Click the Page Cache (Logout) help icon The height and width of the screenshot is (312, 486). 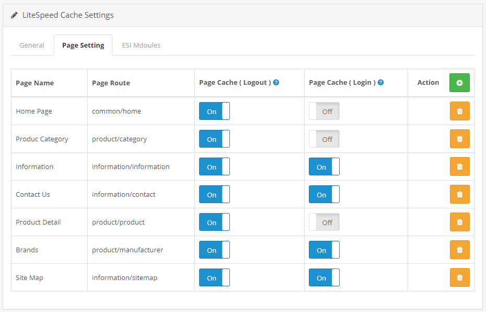point(276,83)
